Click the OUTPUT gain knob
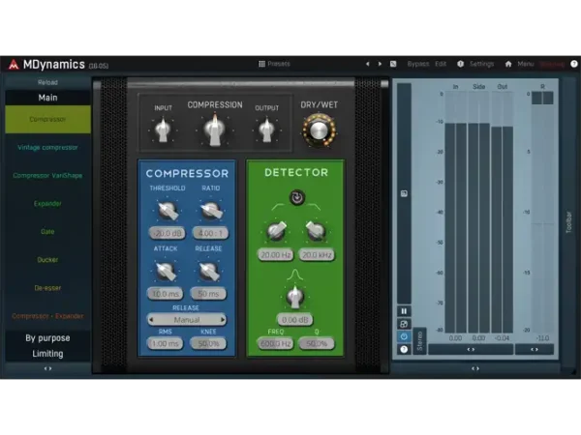581x435 pixels. pos(266,130)
